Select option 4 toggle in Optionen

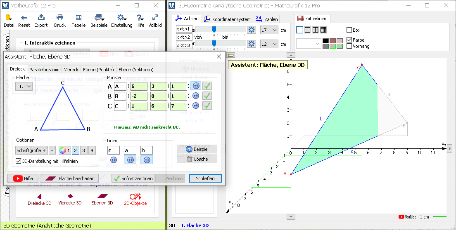click(92, 150)
